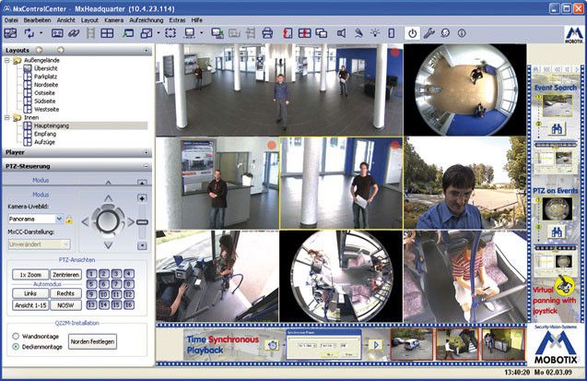
Task: Click the Zentrieren button
Action: click(65, 274)
